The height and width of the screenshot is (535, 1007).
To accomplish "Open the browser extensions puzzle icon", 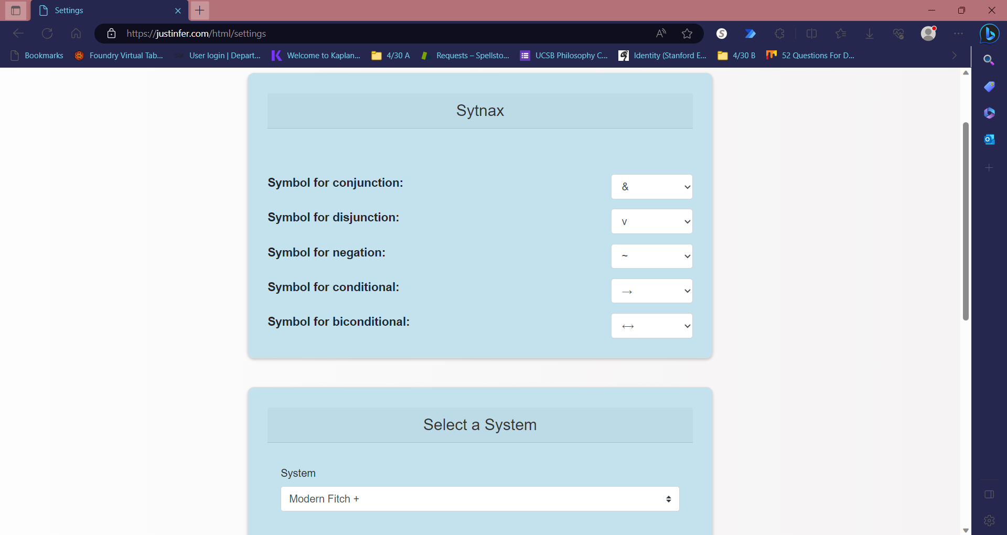I will click(780, 34).
